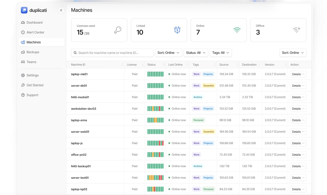Click the plug icon on Linked card
This screenshot has height=195, width=327.
coord(177,30)
